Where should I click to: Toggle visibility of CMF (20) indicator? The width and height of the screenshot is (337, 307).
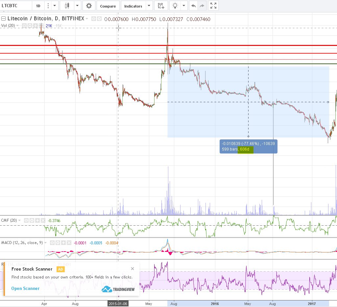(26, 220)
